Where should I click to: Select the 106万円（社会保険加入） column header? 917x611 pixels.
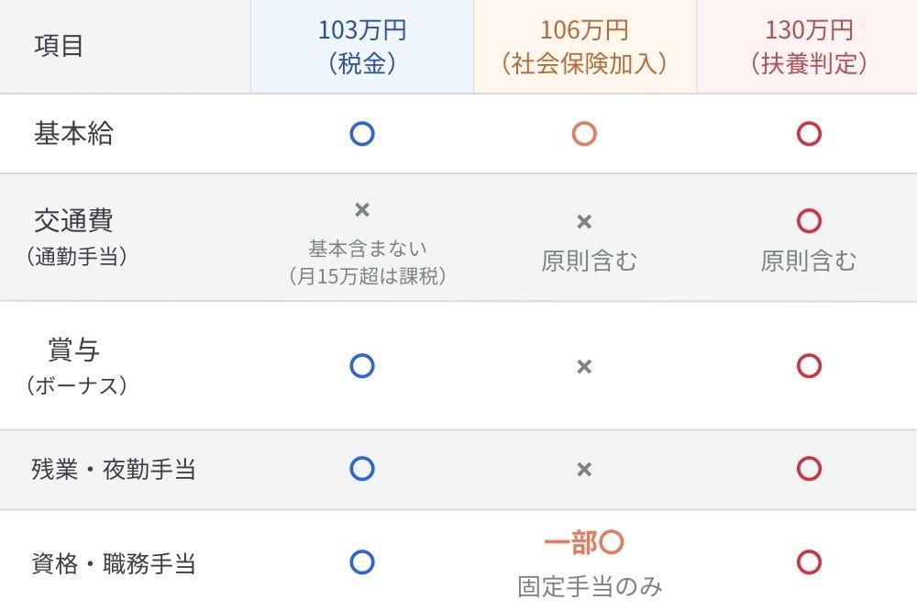(584, 46)
